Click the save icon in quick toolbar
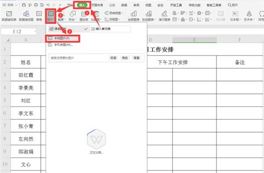The width and height of the screenshot is (264, 173). (x=24, y=5)
